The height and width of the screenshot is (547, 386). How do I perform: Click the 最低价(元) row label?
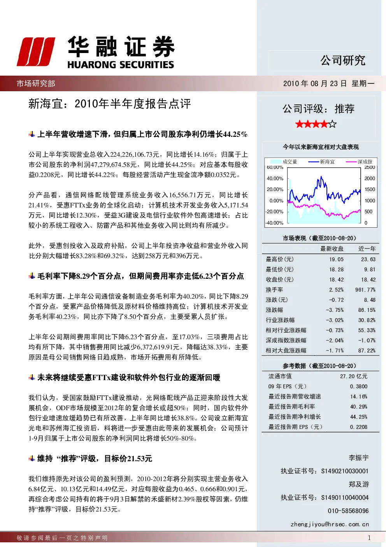coord(280,269)
